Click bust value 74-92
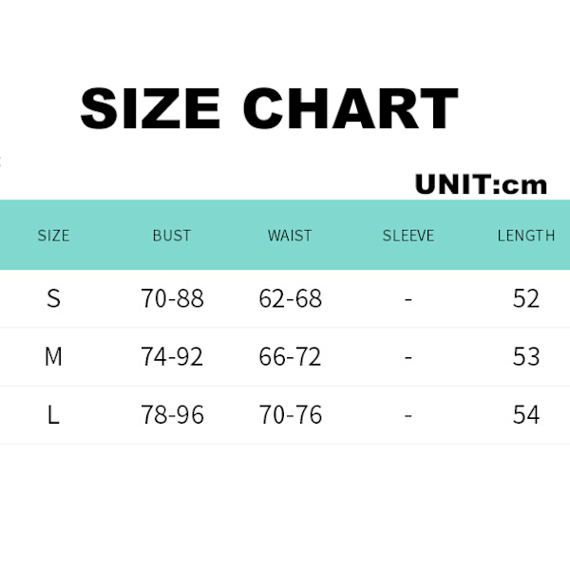This screenshot has height=570, width=570. (172, 357)
